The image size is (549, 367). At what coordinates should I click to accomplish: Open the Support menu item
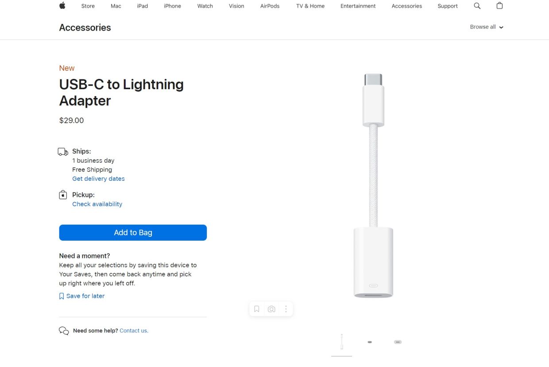[x=448, y=6]
